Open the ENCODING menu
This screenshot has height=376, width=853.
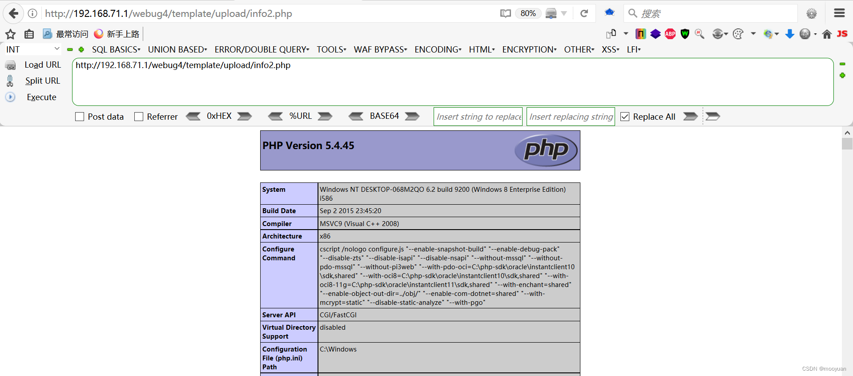pos(438,49)
